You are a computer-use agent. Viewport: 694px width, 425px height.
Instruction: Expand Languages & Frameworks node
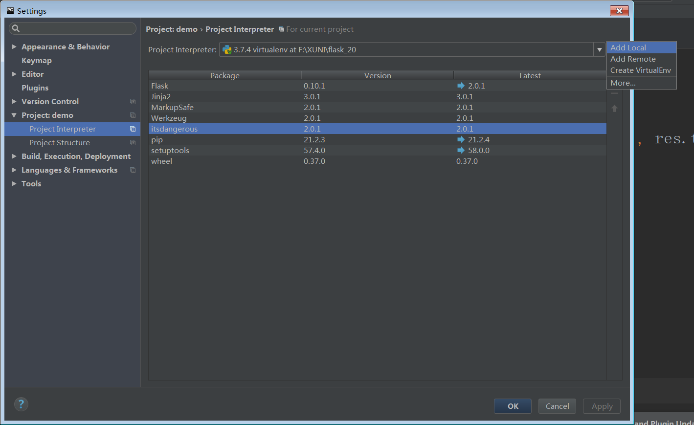coord(14,170)
